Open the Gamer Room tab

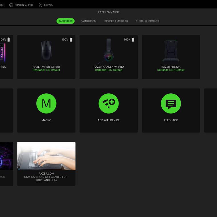(88, 21)
